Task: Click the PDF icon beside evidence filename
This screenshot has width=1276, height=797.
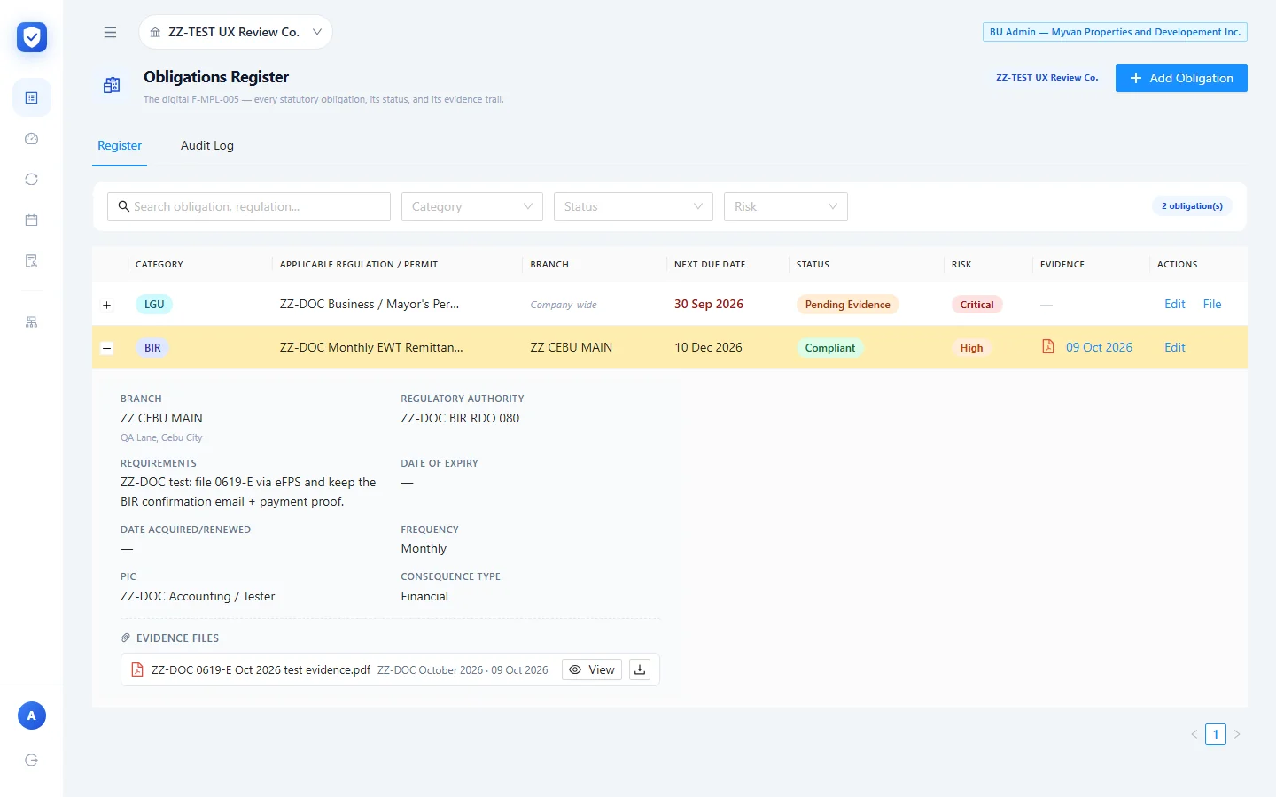Action: tap(137, 669)
